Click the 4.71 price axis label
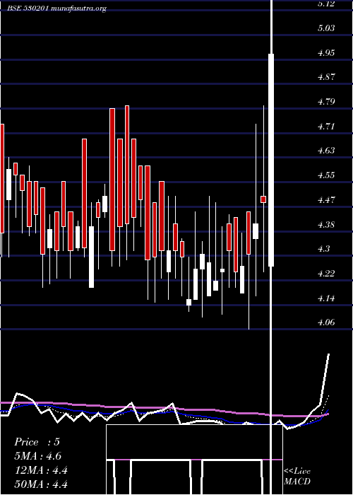 click(326, 126)
